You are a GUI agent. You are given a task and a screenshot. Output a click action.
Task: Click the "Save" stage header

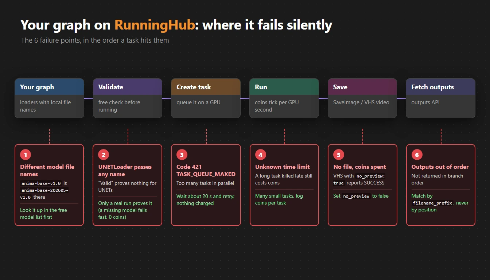(x=362, y=87)
